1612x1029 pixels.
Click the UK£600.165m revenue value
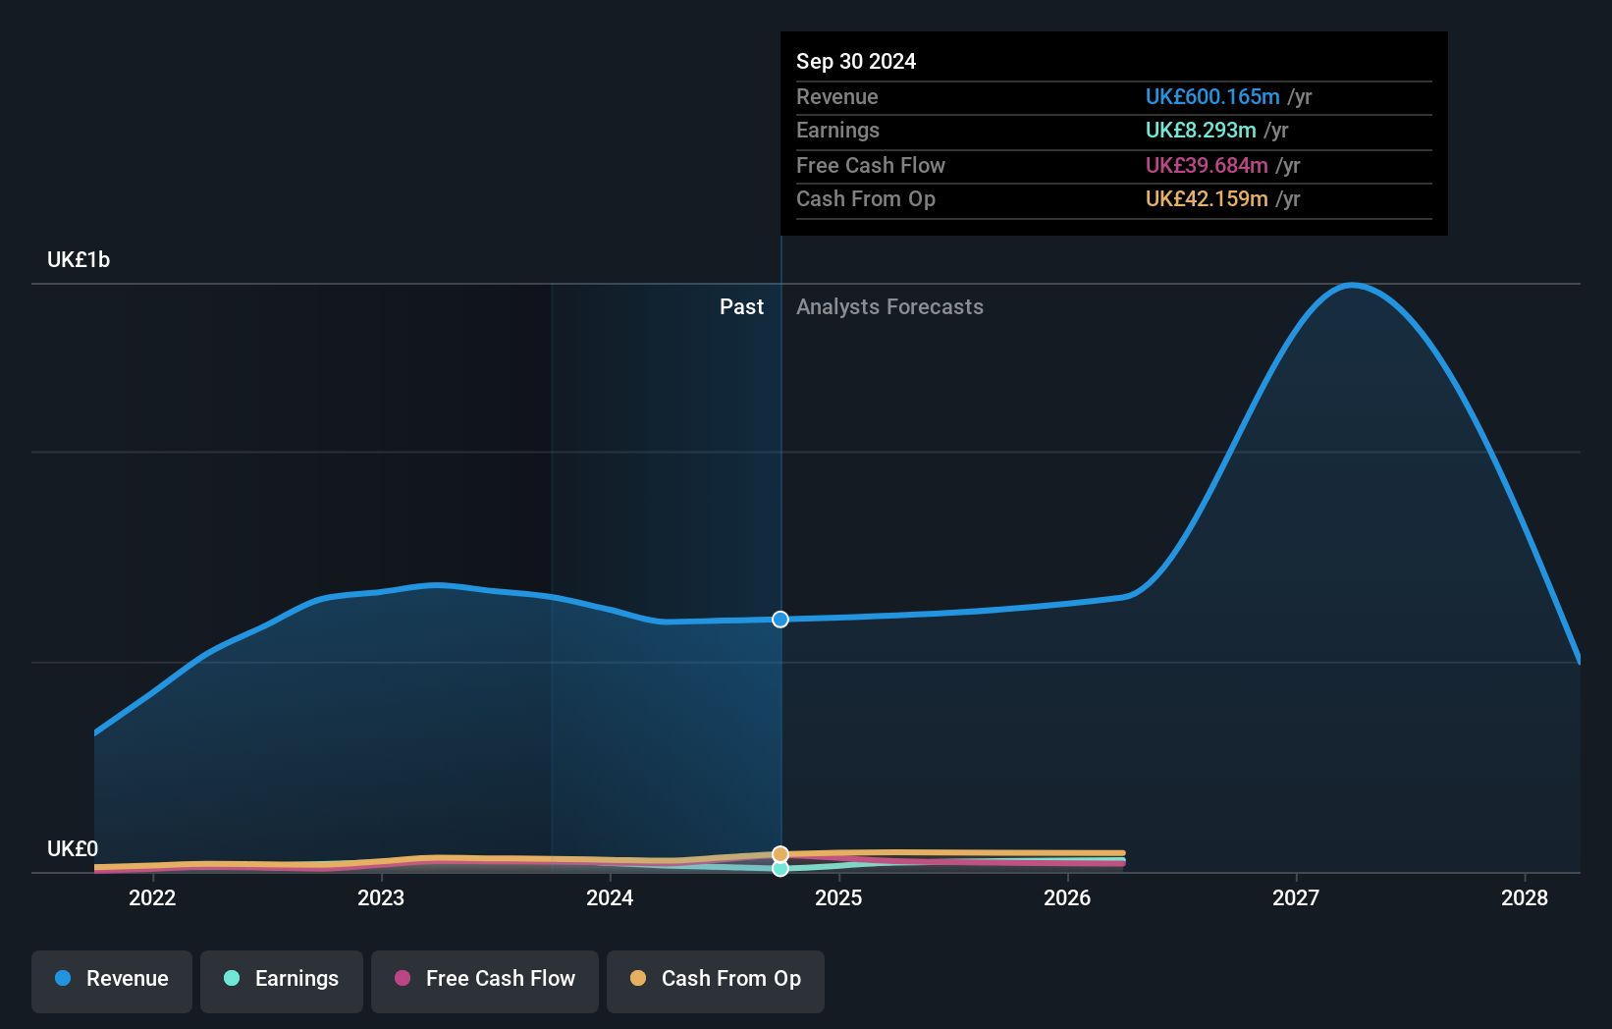tap(1212, 97)
